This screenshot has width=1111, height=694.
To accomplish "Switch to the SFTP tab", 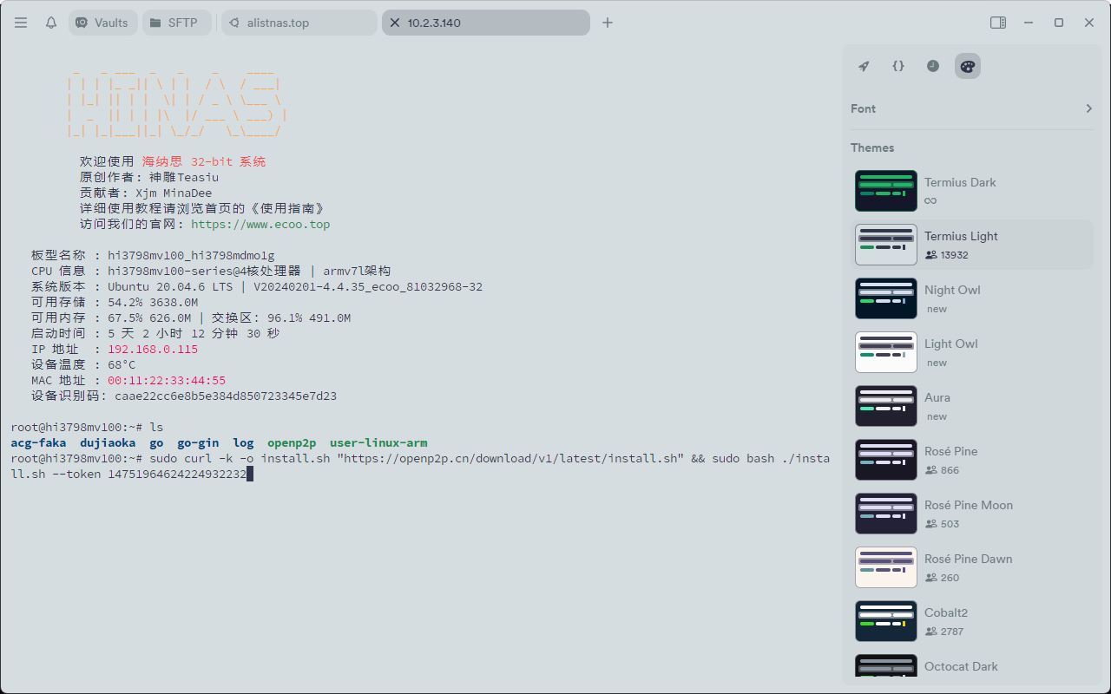I will click(x=176, y=23).
